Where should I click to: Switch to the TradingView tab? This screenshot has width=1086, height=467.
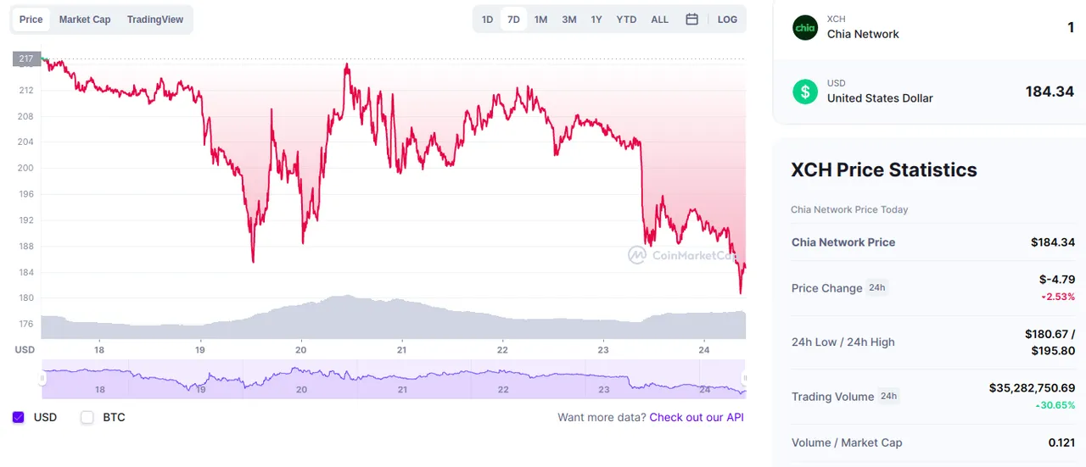155,19
